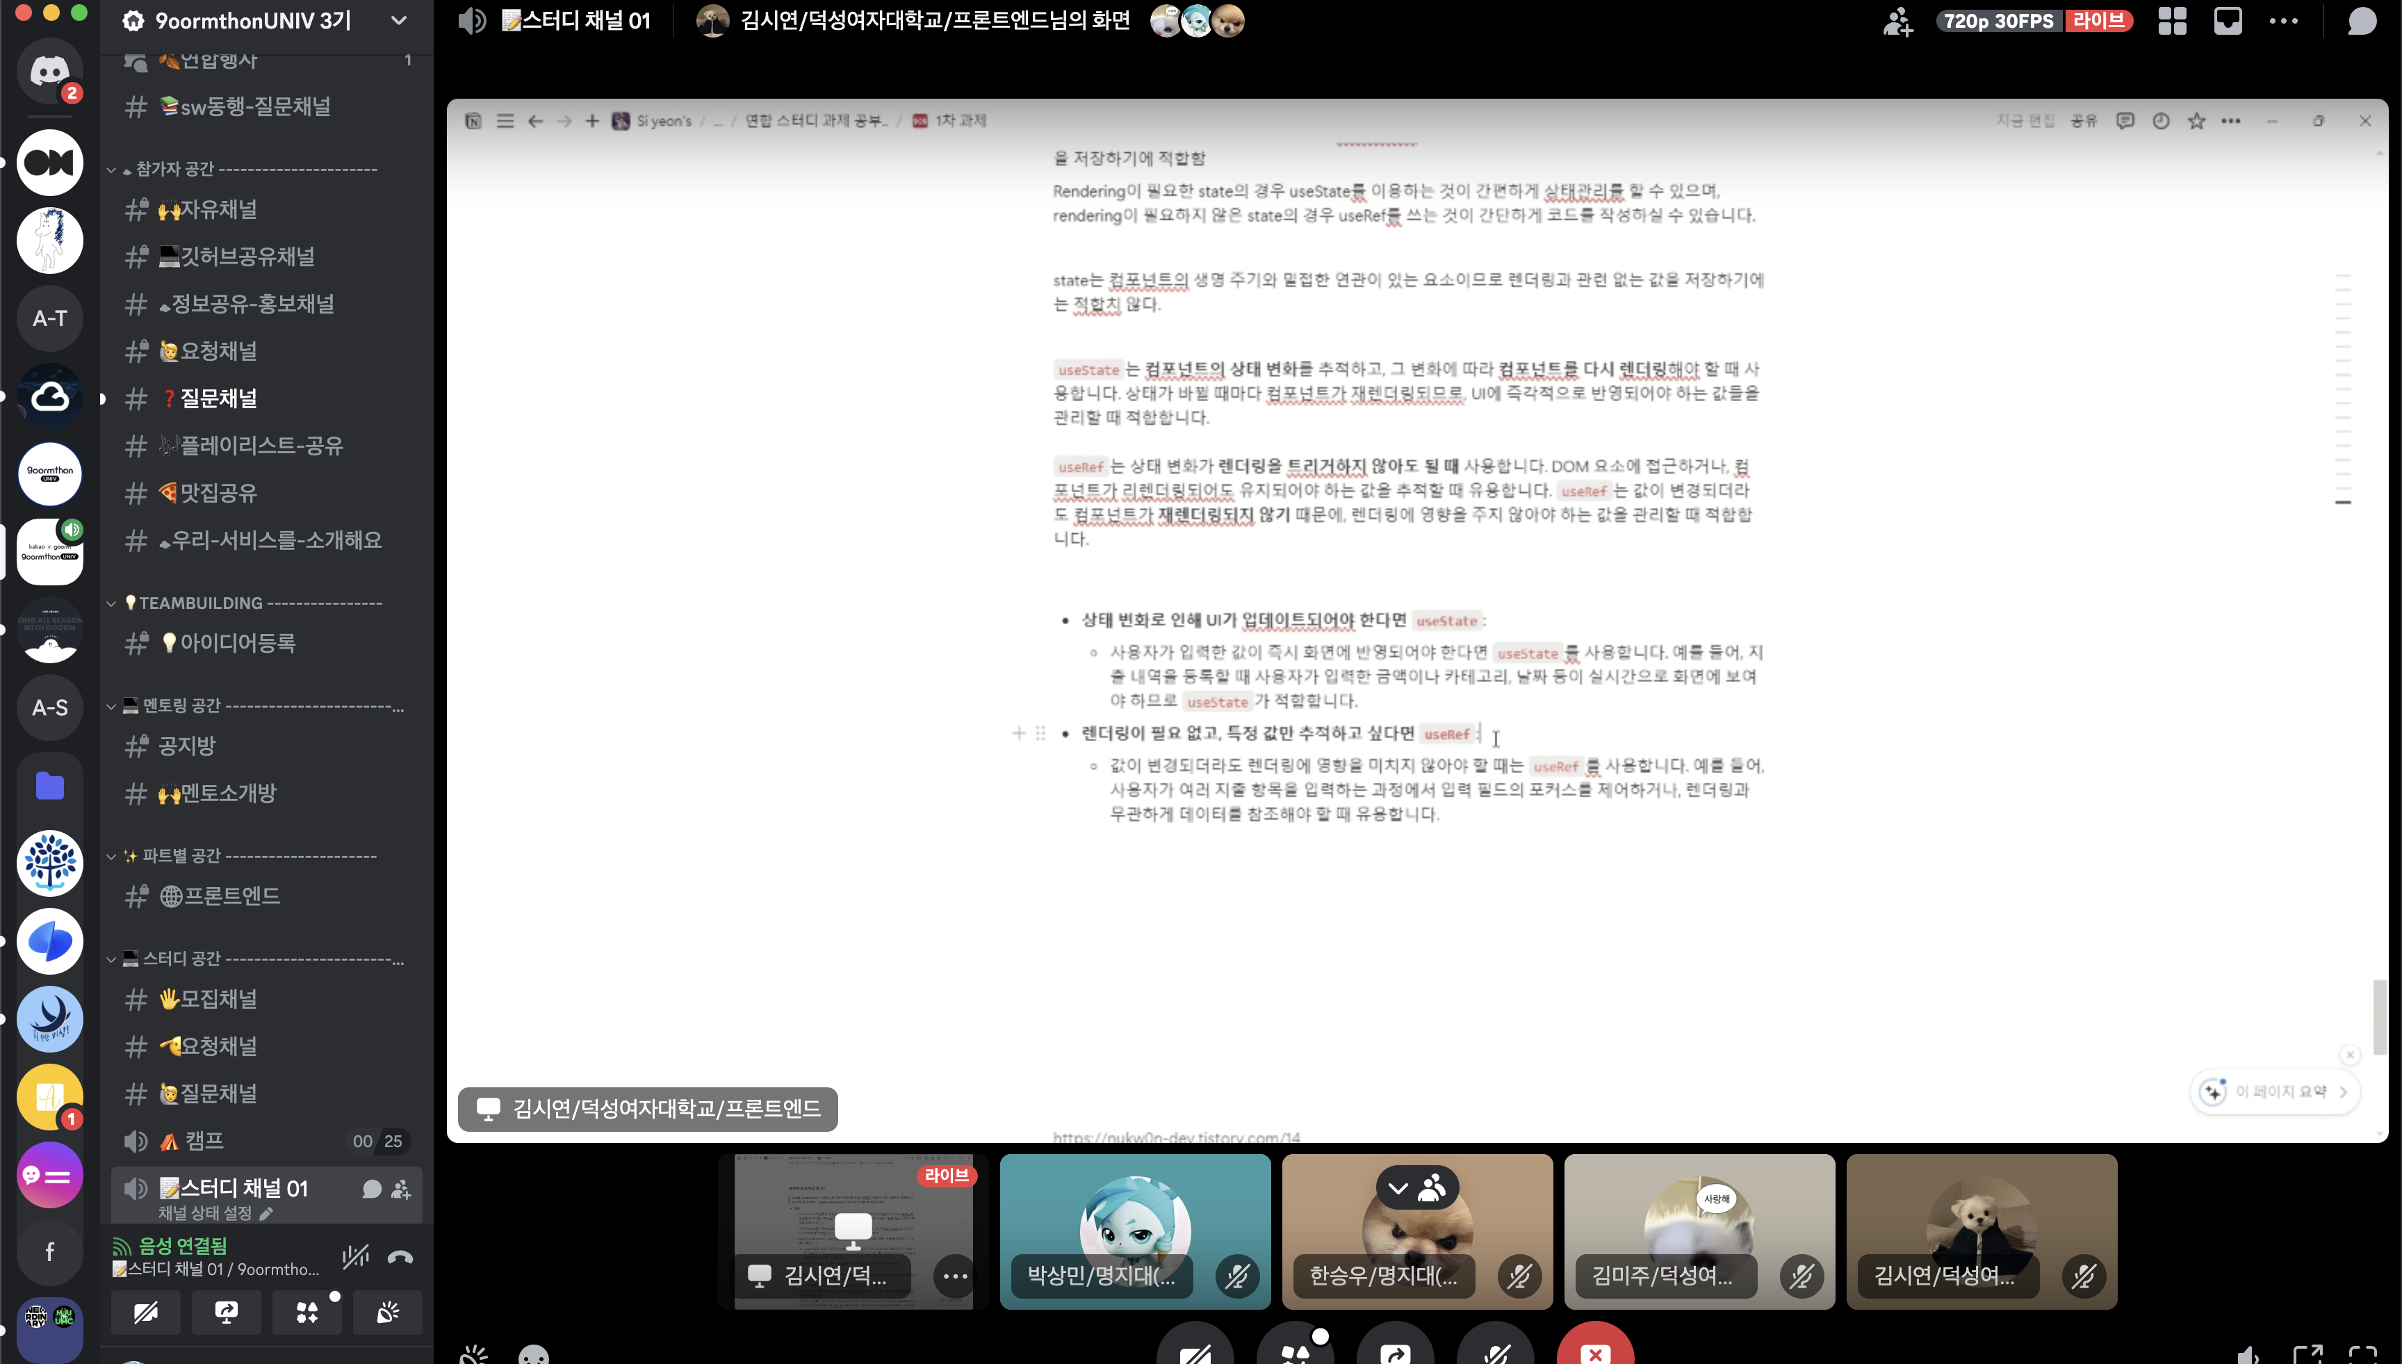Screen dimensions: 2402x1364
Task: Toggle noise suppression icon beside 음성 연결됨
Action: 355,1257
